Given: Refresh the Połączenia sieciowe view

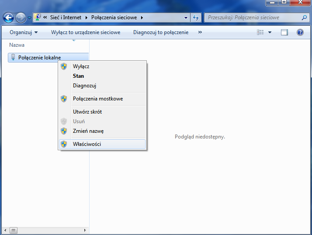Looking at the screenshot, I should coord(196,18).
